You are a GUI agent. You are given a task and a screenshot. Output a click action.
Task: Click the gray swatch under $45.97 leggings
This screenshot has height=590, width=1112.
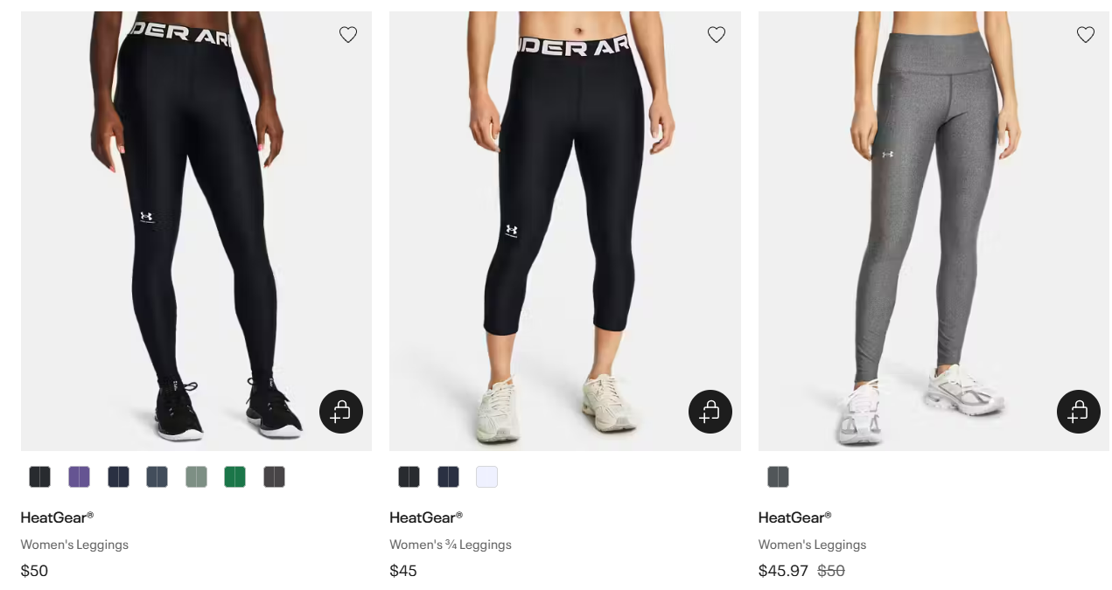[778, 476]
